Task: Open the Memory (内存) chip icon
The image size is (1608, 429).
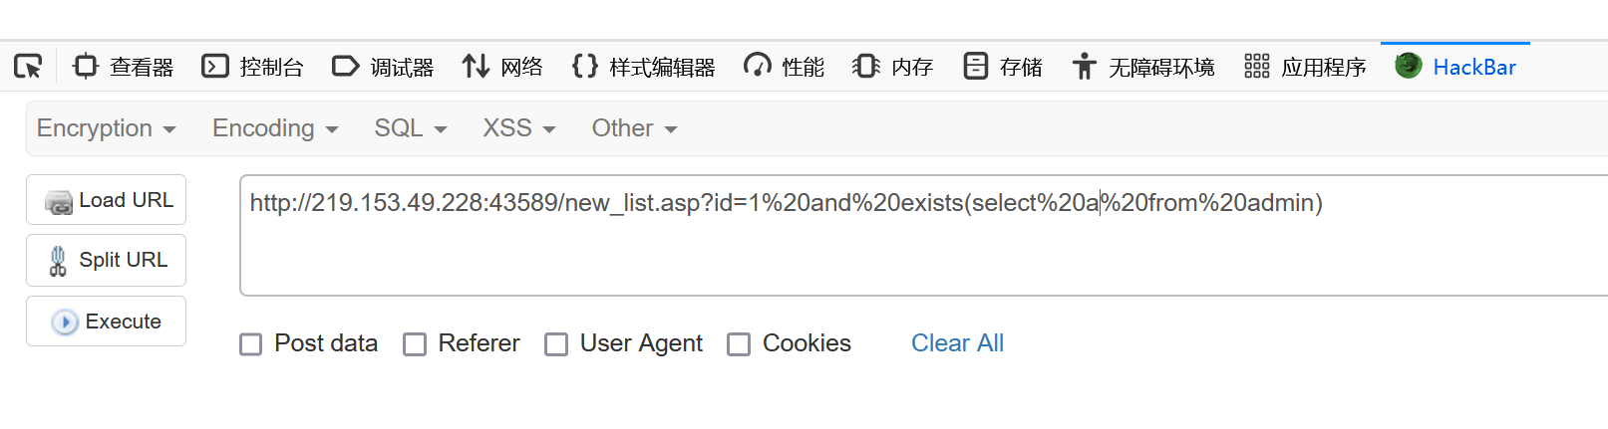Action: coord(866,67)
